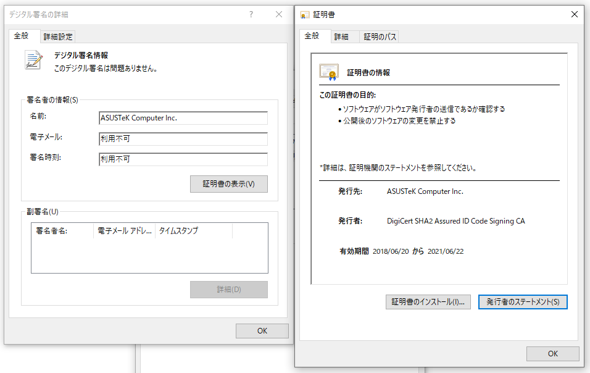The image size is (590, 373).
Task: Click OK in デジタル署名の詳細 dialog
Action: (262, 331)
